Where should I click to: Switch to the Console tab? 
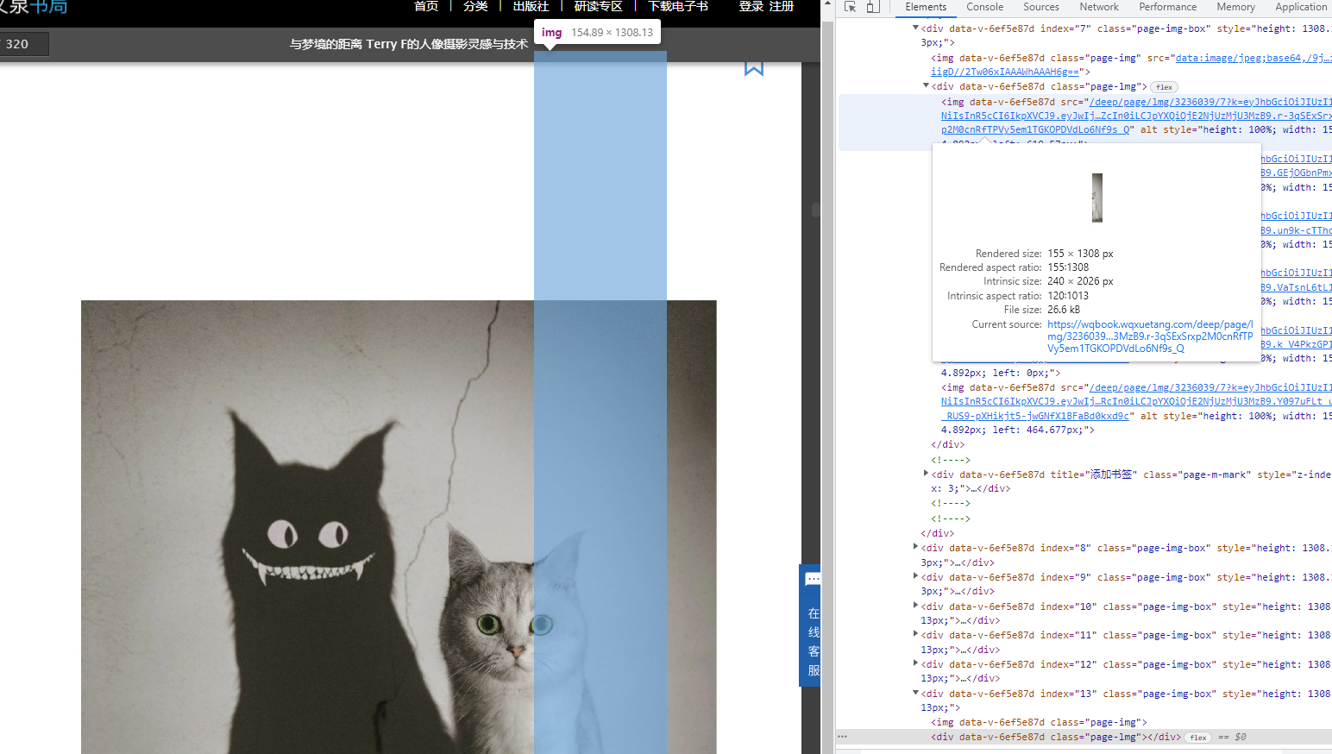(x=984, y=7)
